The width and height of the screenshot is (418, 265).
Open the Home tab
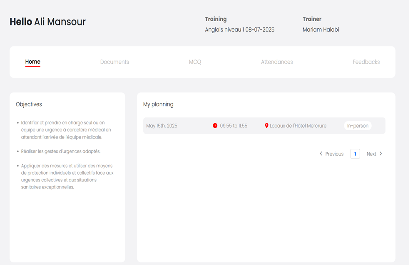click(32, 62)
